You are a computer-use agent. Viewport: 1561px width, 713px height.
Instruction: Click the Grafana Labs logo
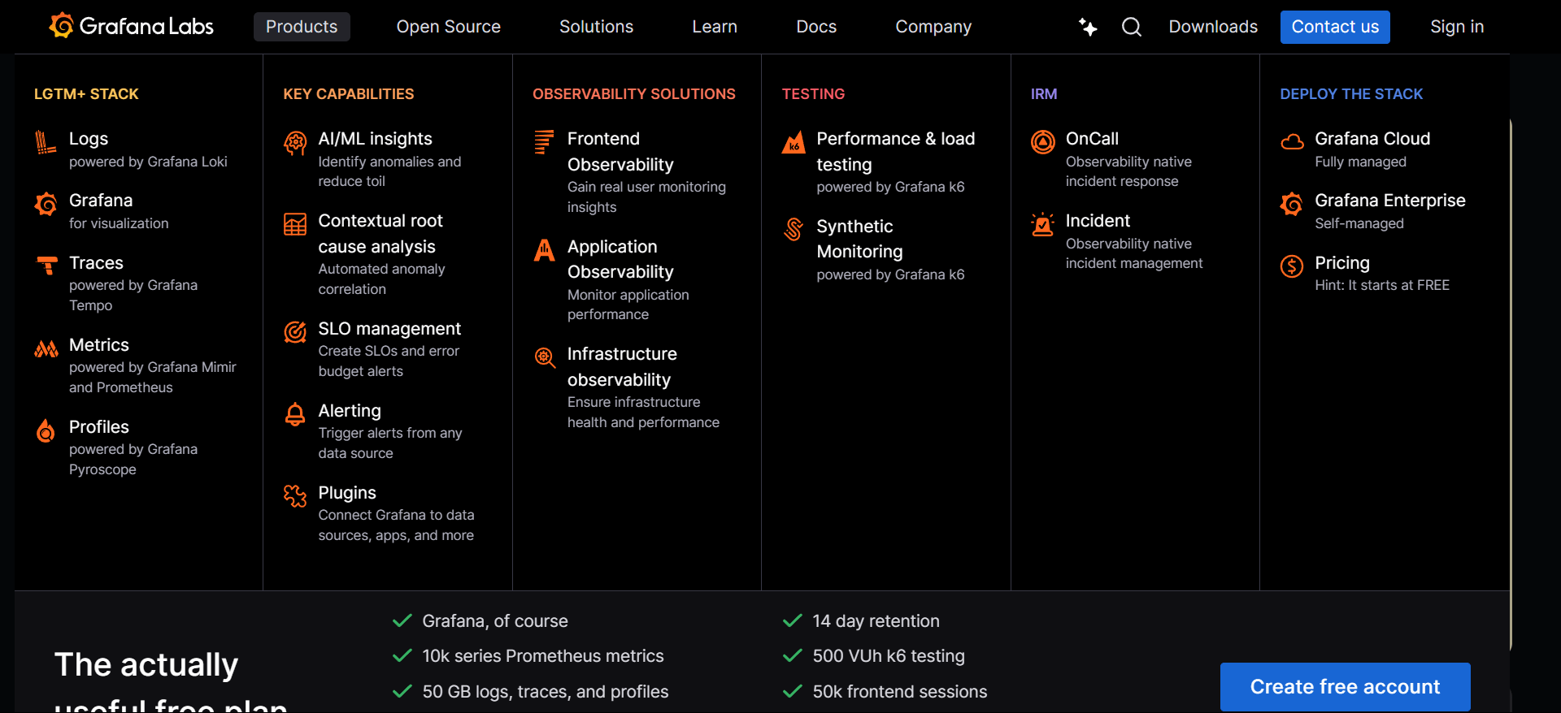(131, 26)
